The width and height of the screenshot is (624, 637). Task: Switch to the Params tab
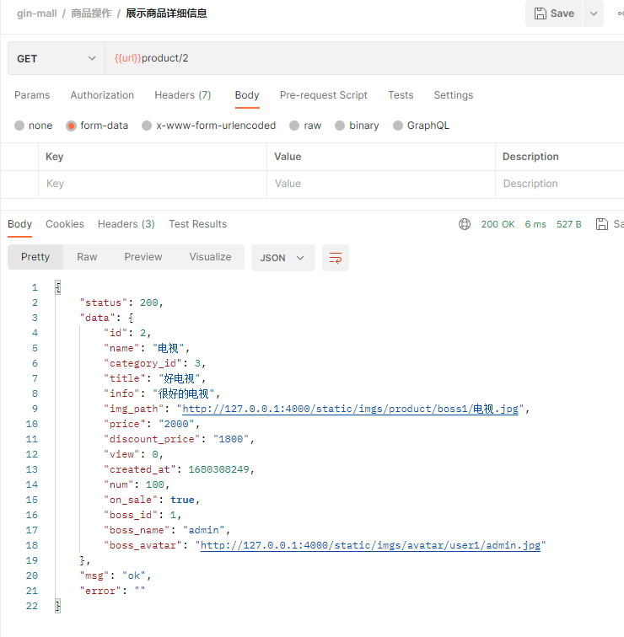coord(32,95)
